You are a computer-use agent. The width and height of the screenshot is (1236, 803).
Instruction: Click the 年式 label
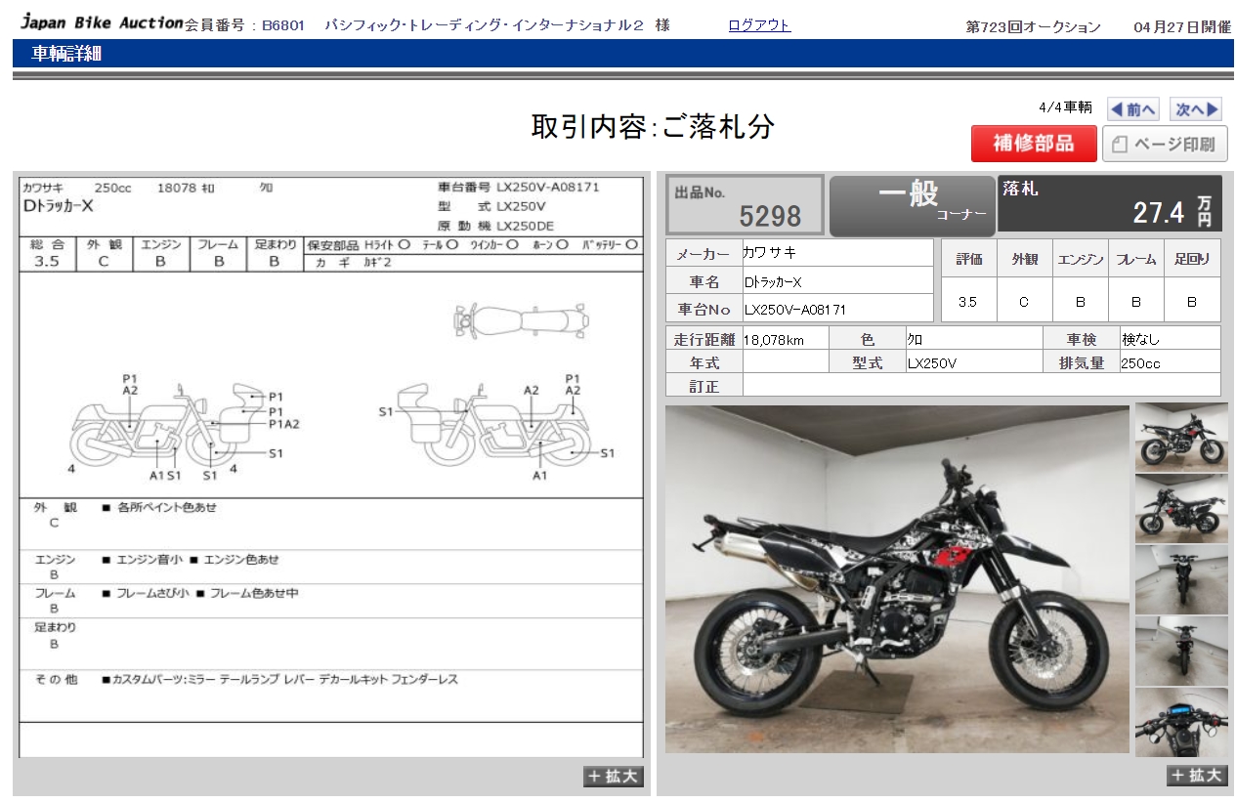click(x=703, y=363)
